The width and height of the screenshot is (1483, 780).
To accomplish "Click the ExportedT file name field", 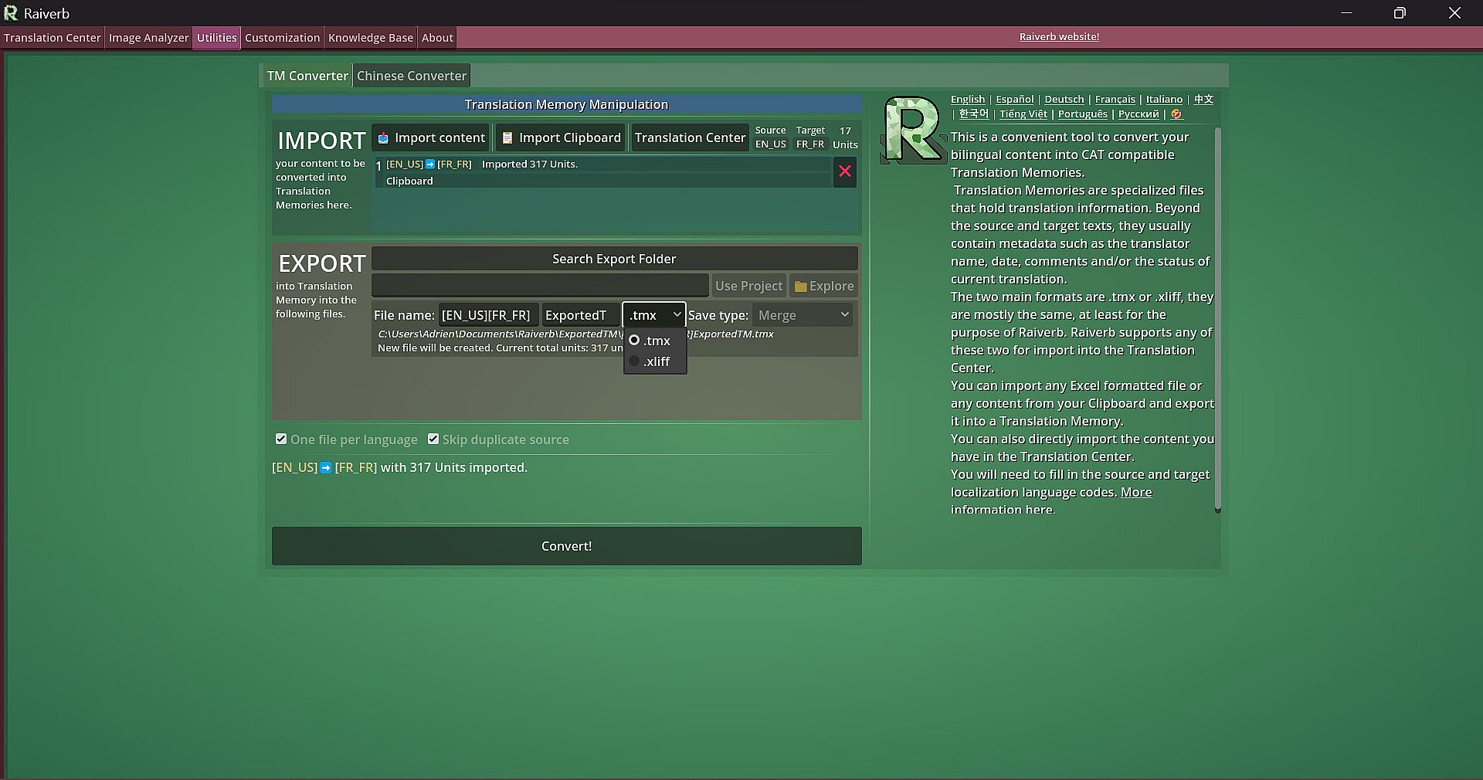I will (x=581, y=315).
